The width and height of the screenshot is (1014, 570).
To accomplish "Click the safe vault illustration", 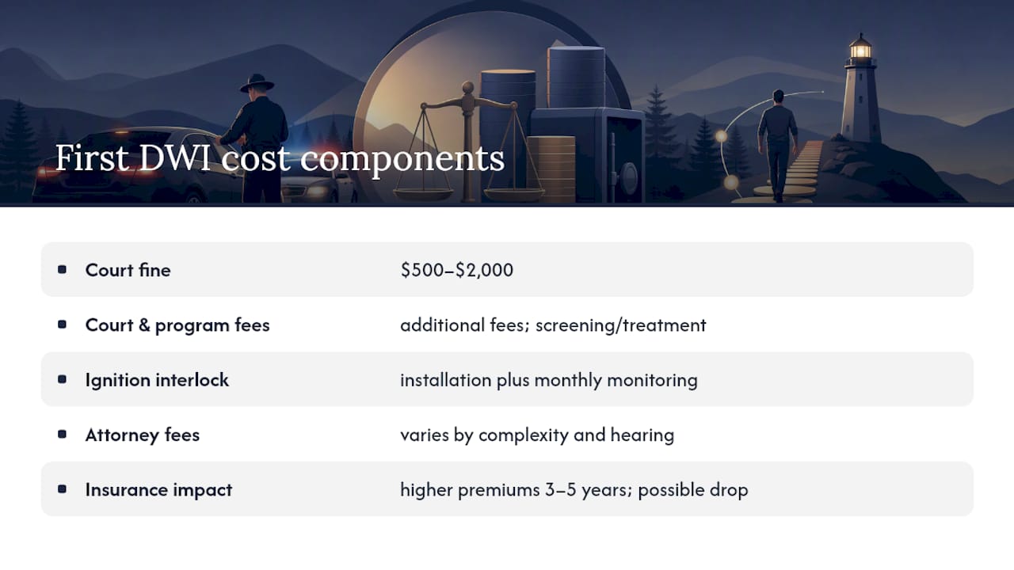I will click(x=588, y=154).
